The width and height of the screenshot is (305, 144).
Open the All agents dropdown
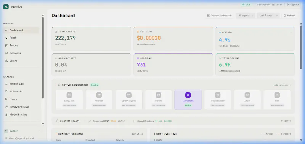246,16
